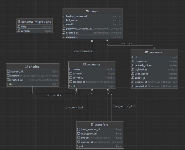Click the username relationship label near sessions

click(126, 44)
